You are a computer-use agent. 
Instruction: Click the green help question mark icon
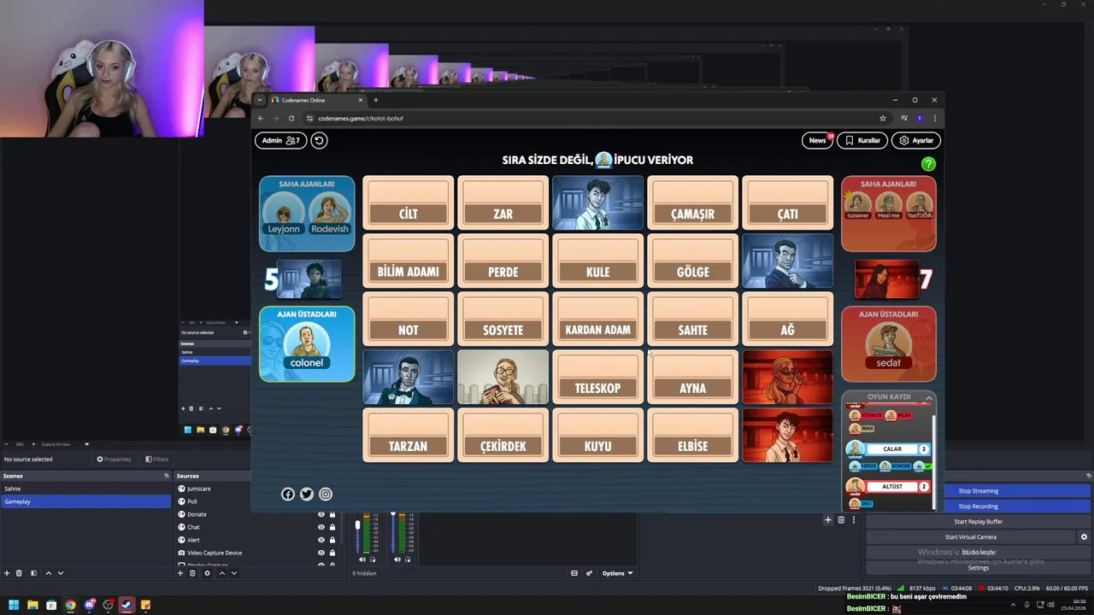[928, 164]
